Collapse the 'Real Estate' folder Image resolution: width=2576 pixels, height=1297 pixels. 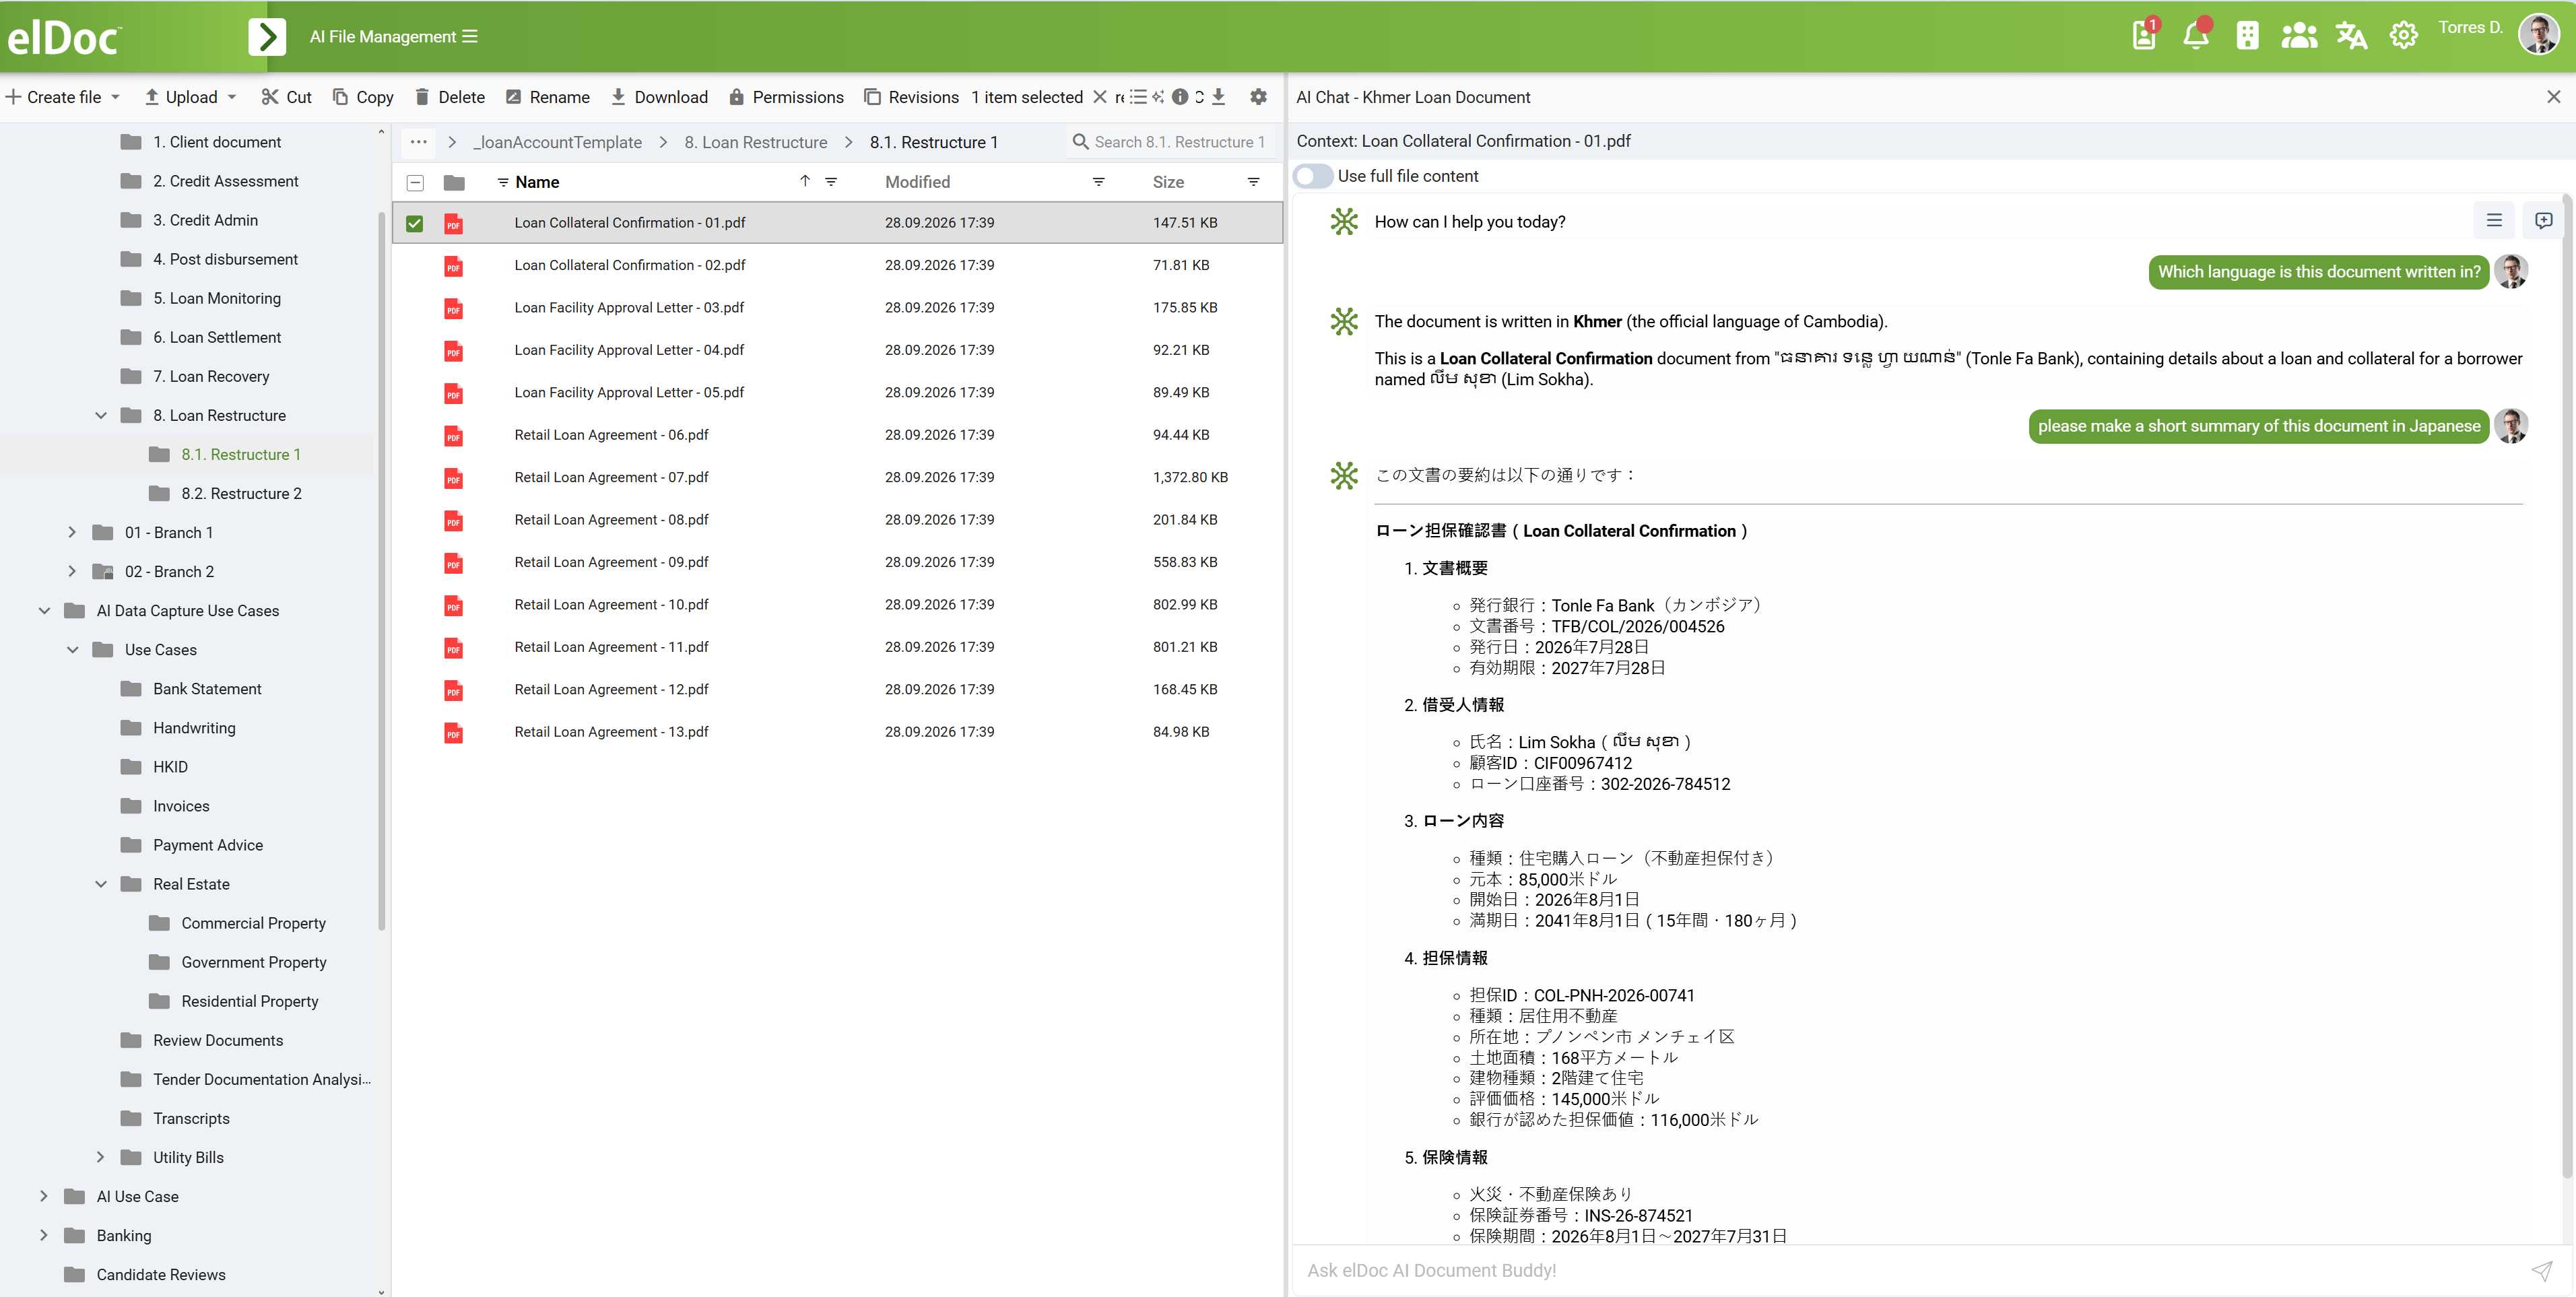[101, 884]
